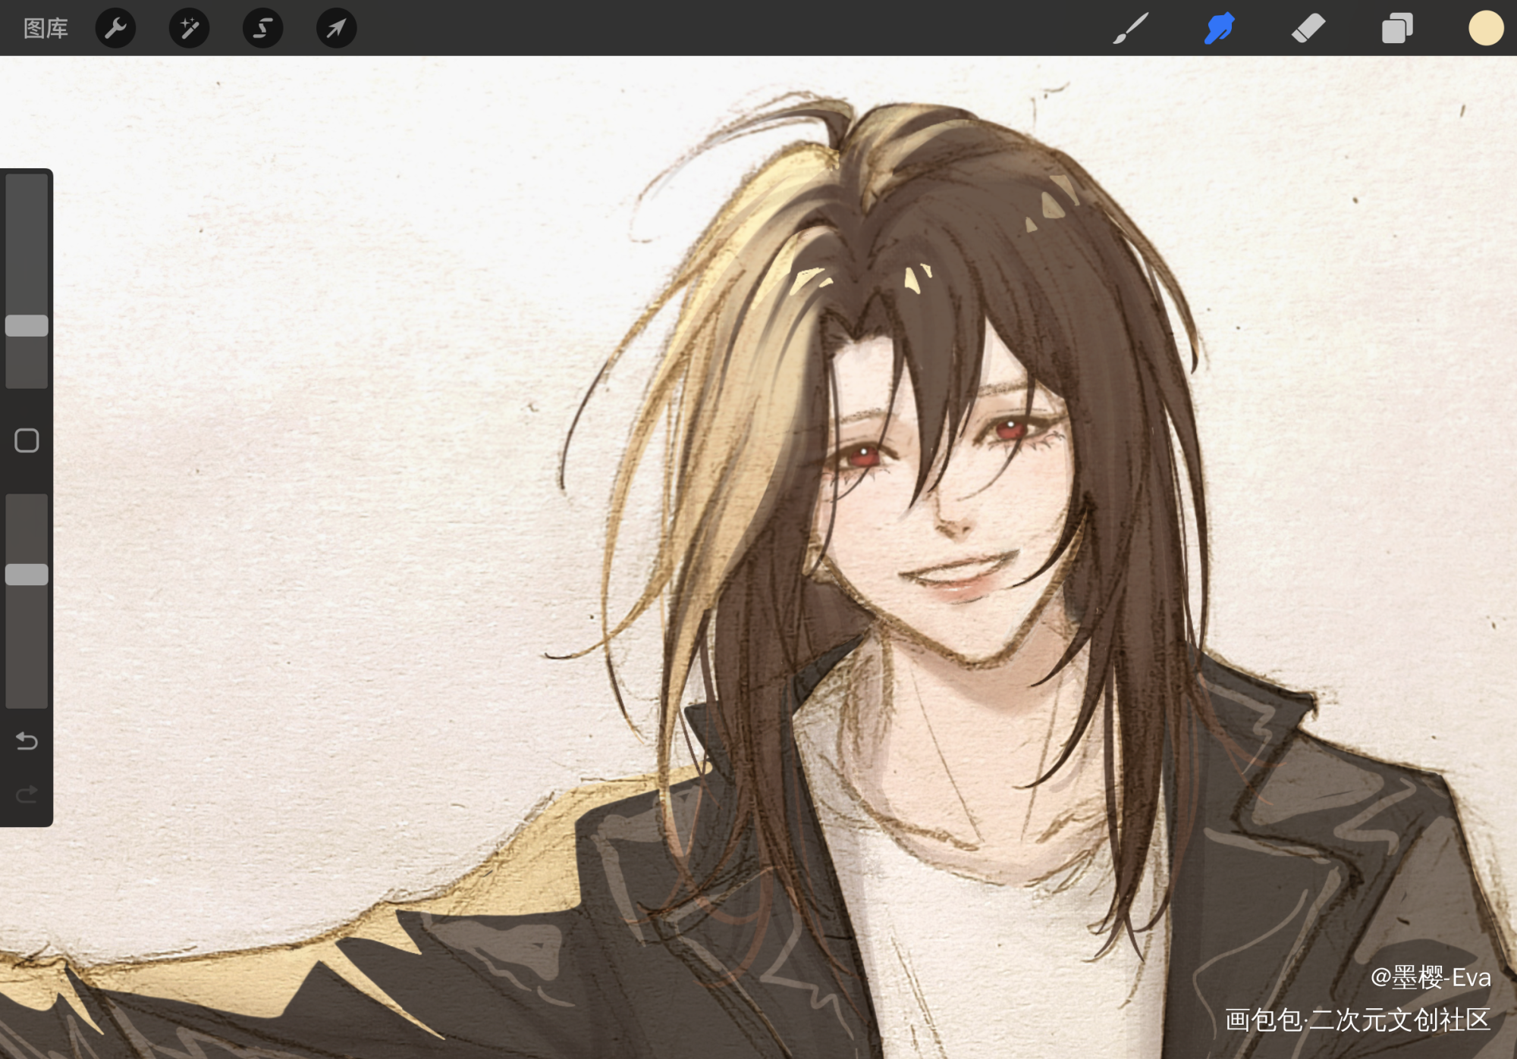
Task: Undo the last stroke with sidebar arrow
Action: point(27,741)
